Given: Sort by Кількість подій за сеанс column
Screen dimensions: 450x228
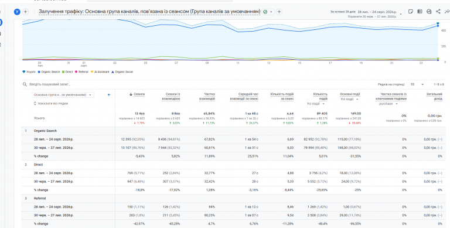Looking at the screenshot, I should tap(282, 97).
